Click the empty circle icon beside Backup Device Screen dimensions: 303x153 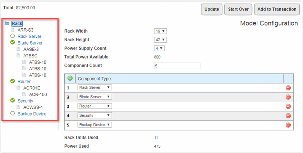tap(13, 114)
